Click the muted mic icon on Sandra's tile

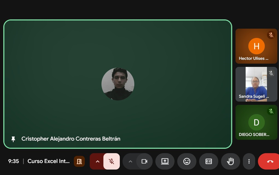pos(271,73)
